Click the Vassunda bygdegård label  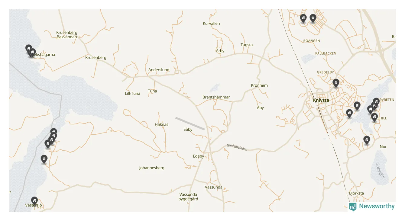point(188,197)
